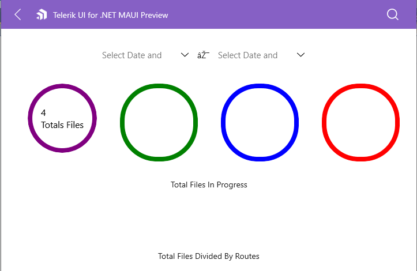Image resolution: width=417 pixels, height=271 pixels.
Task: Click inside the green shape's empty center
Action: tap(159, 122)
